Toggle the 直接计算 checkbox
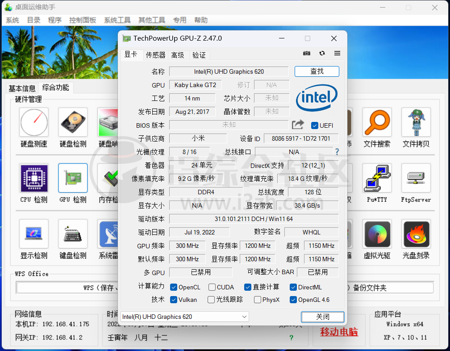 pyautogui.click(x=248, y=287)
